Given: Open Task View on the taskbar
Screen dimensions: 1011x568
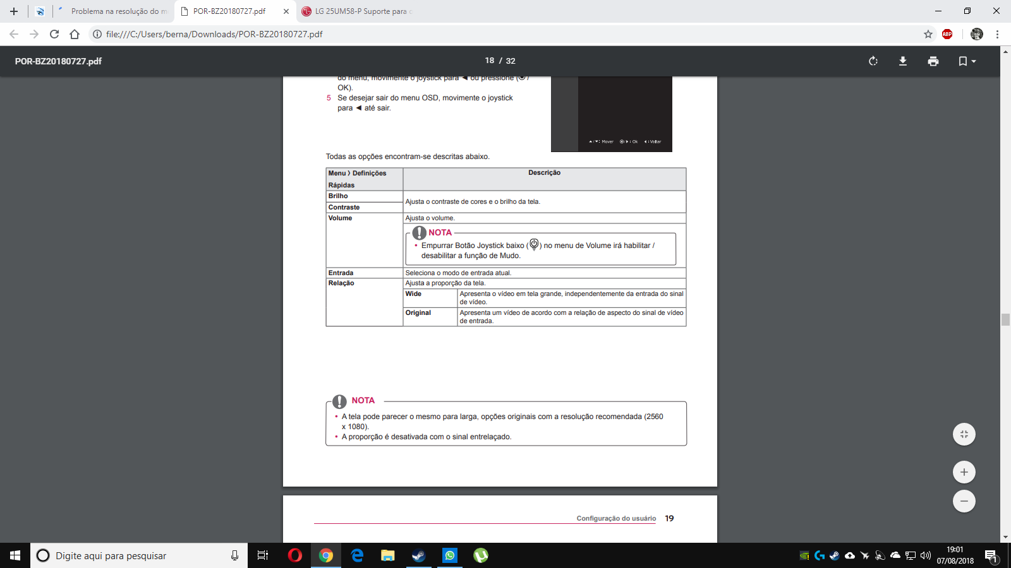Looking at the screenshot, I should pos(263,555).
